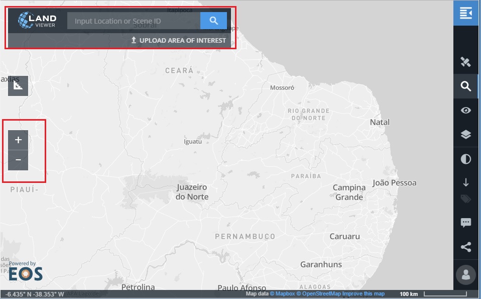
Task: Zoom out with the minus button
Action: (18, 160)
